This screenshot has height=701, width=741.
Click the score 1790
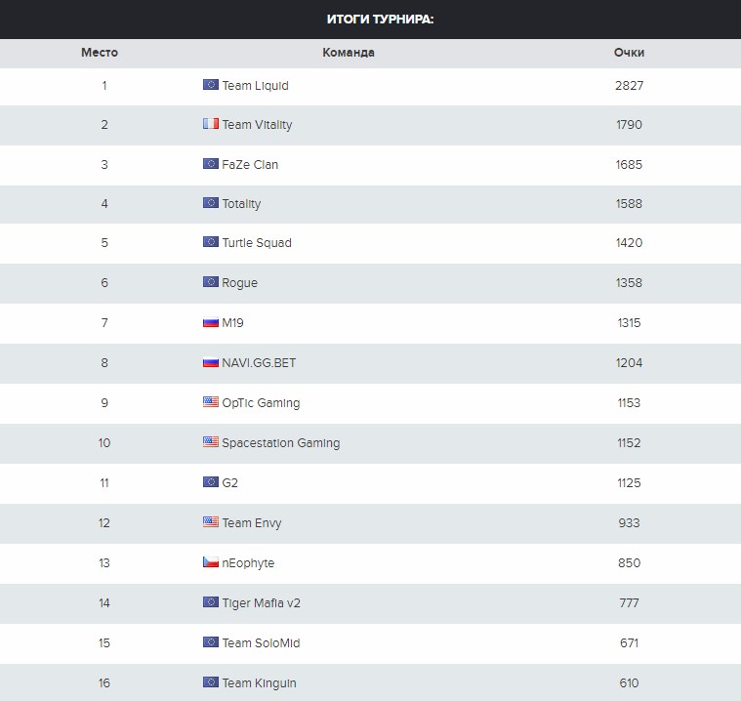click(629, 125)
